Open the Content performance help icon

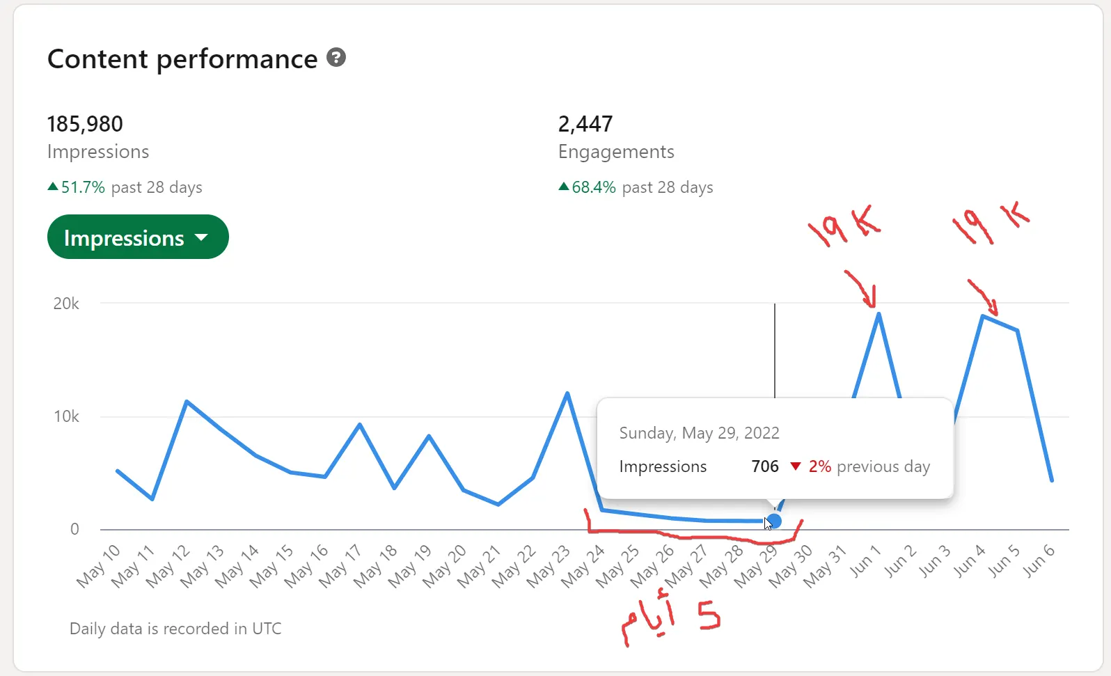[x=336, y=58]
